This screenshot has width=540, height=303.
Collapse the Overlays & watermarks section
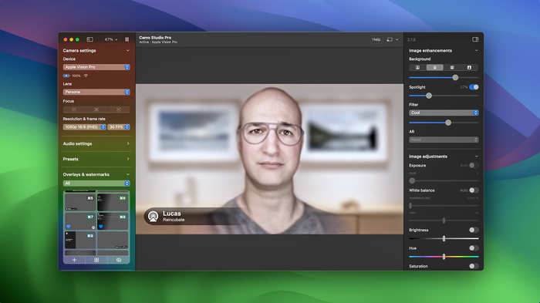128,174
